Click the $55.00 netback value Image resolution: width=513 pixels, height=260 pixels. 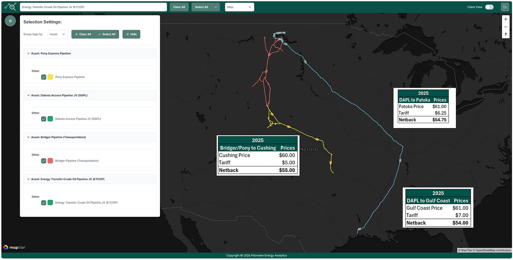coord(287,170)
